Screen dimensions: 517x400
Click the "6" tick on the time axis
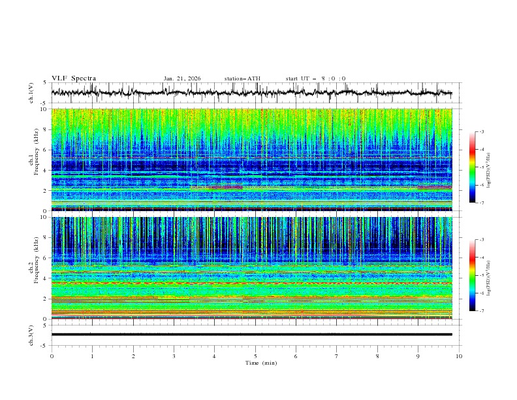296,356
